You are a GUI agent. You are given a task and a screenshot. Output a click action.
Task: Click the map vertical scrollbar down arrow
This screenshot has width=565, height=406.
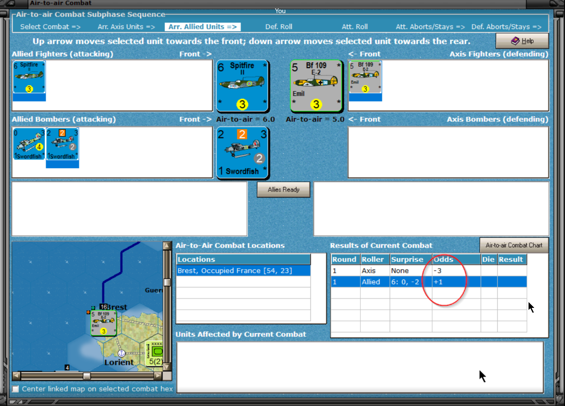pos(167,367)
